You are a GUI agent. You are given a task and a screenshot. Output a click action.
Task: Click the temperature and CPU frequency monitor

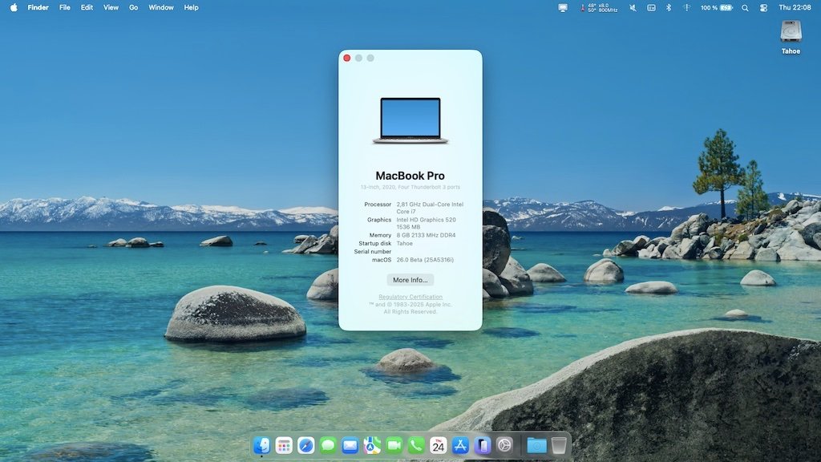point(600,8)
